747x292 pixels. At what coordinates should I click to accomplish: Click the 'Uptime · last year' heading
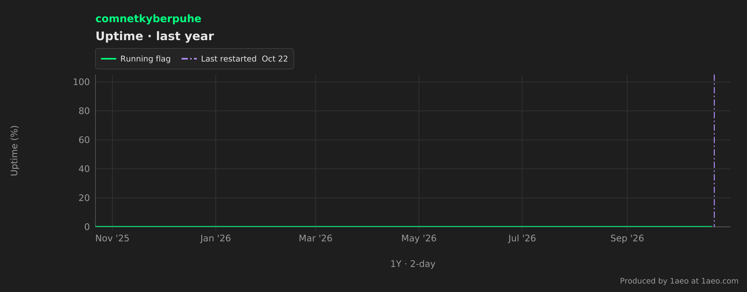point(155,36)
